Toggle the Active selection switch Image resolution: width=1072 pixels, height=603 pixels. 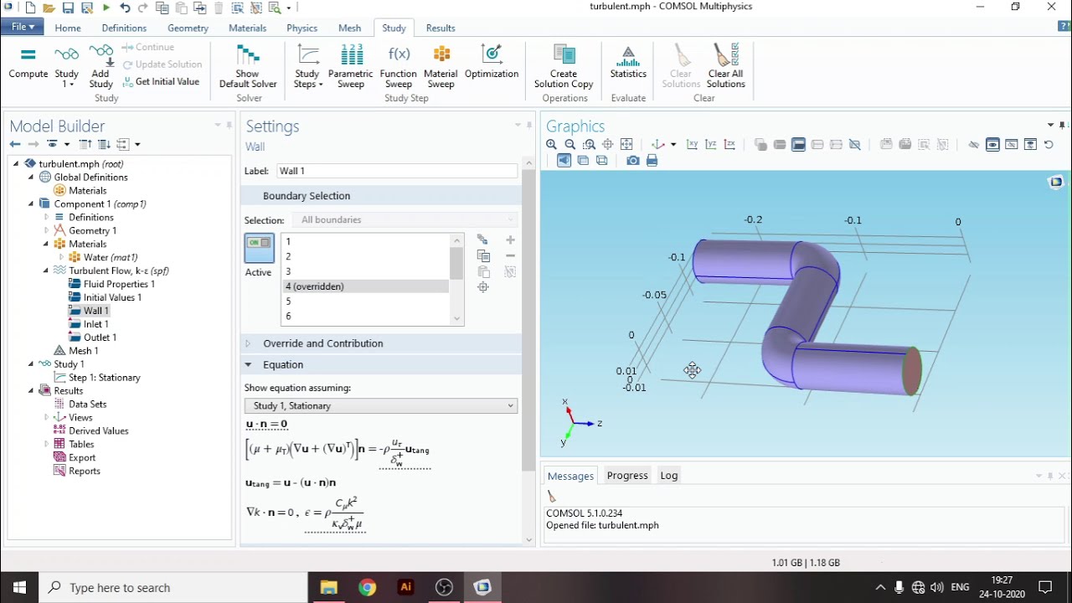pos(259,248)
